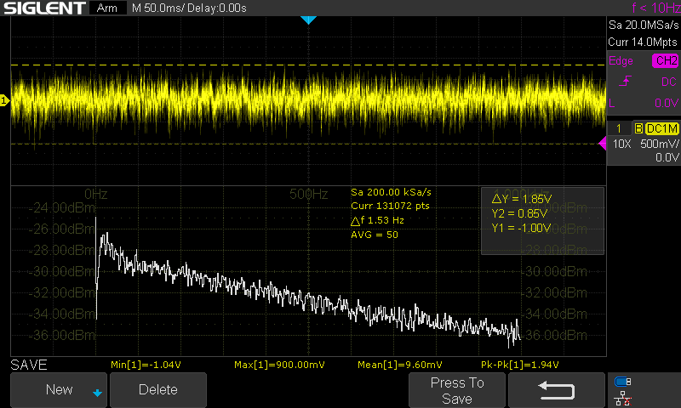Click the left -30.00dBm axis label

click(x=61, y=271)
